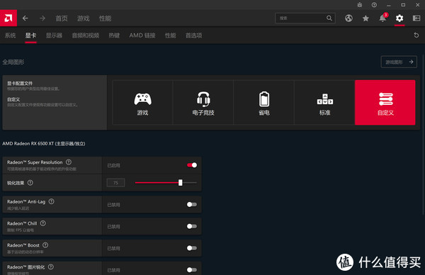Select the 游戏 gamepad profile
The height and width of the screenshot is (275, 425).
142,103
